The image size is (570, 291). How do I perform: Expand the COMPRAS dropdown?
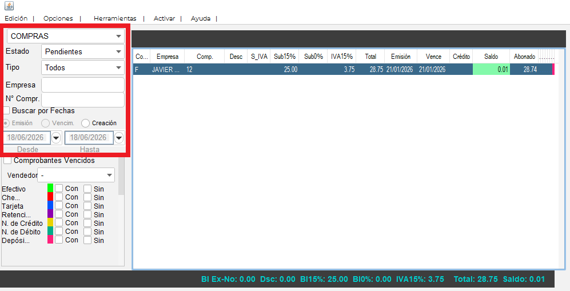66,36
